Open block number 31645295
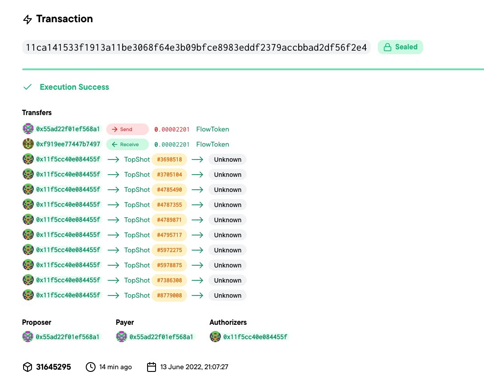The image size is (484, 387). pyautogui.click(x=53, y=367)
